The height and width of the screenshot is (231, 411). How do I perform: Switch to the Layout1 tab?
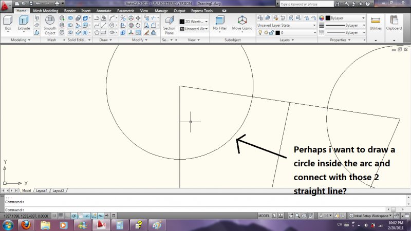[42, 190]
